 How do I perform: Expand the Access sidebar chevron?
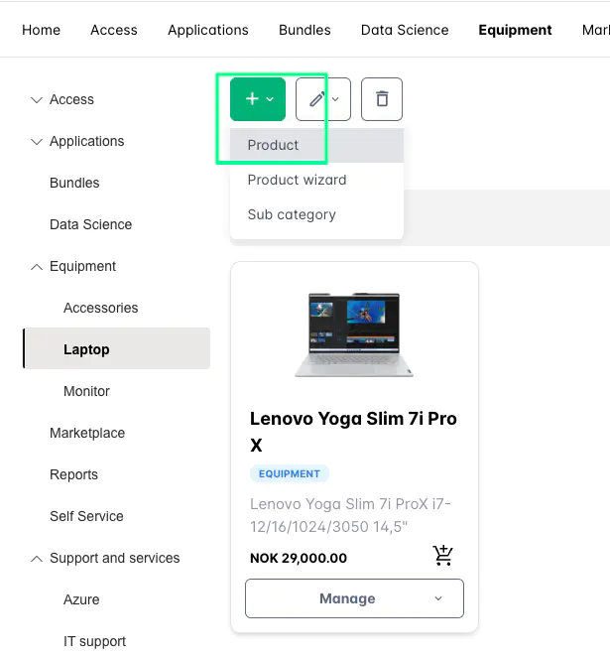click(37, 99)
